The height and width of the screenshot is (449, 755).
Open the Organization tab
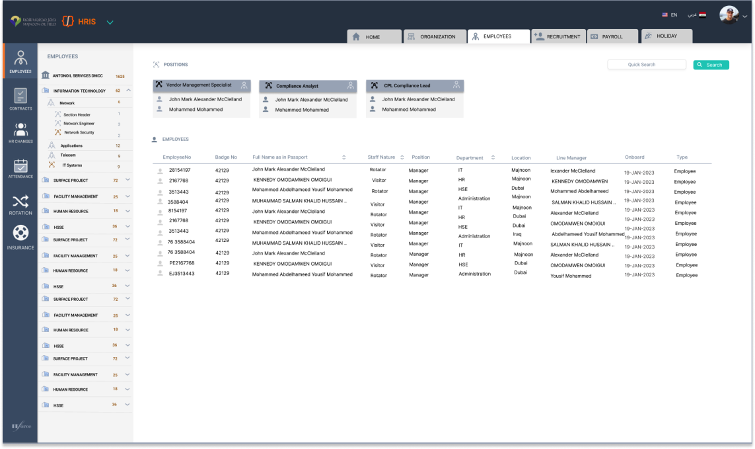(x=433, y=37)
